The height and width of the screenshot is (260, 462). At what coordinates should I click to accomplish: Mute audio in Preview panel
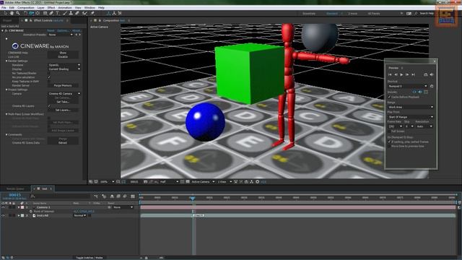pyautogui.click(x=432, y=75)
